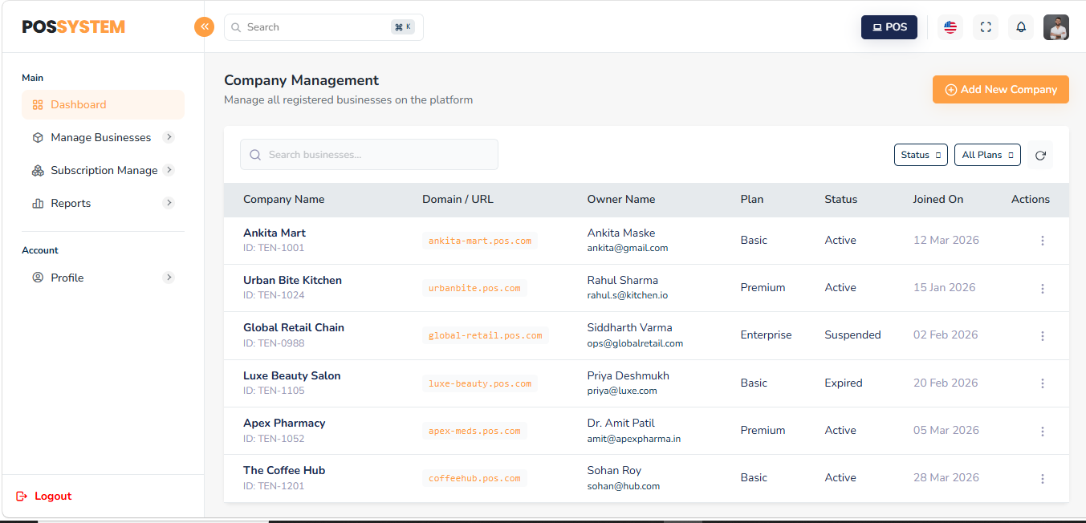Click the user profile avatar
Screen dimensions: 1086x523
[x=1055, y=27]
